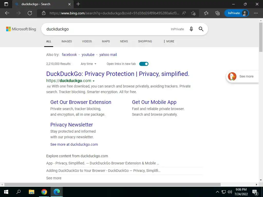Select the ALL results tab
Image resolution: width=263 pixels, height=197 pixels.
pyautogui.click(x=49, y=41)
